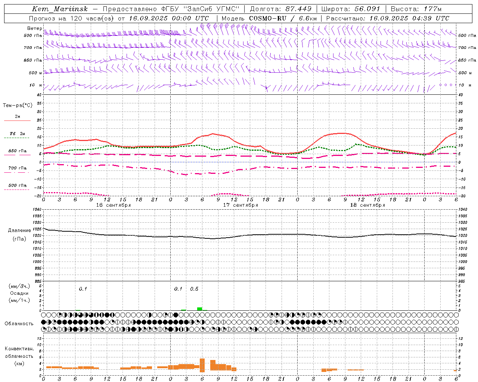
Task: Click the 'Облачность' cloudiness label
Action: tap(19, 324)
